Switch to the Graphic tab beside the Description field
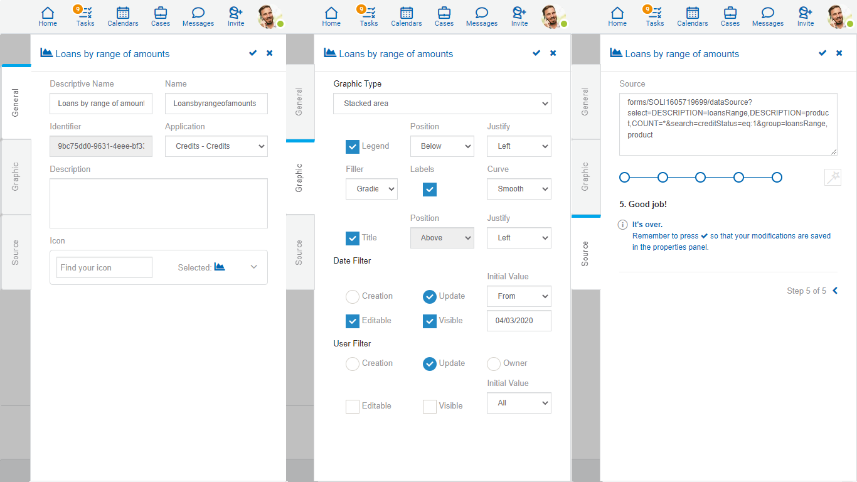 click(x=16, y=177)
